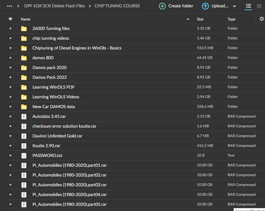Viewport: 265px width, 211px height.
Task: Toggle favorite dot for Damos Pack 2022
Action: click(10, 77)
